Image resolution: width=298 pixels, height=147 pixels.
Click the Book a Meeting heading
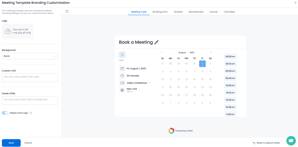pos(136,42)
